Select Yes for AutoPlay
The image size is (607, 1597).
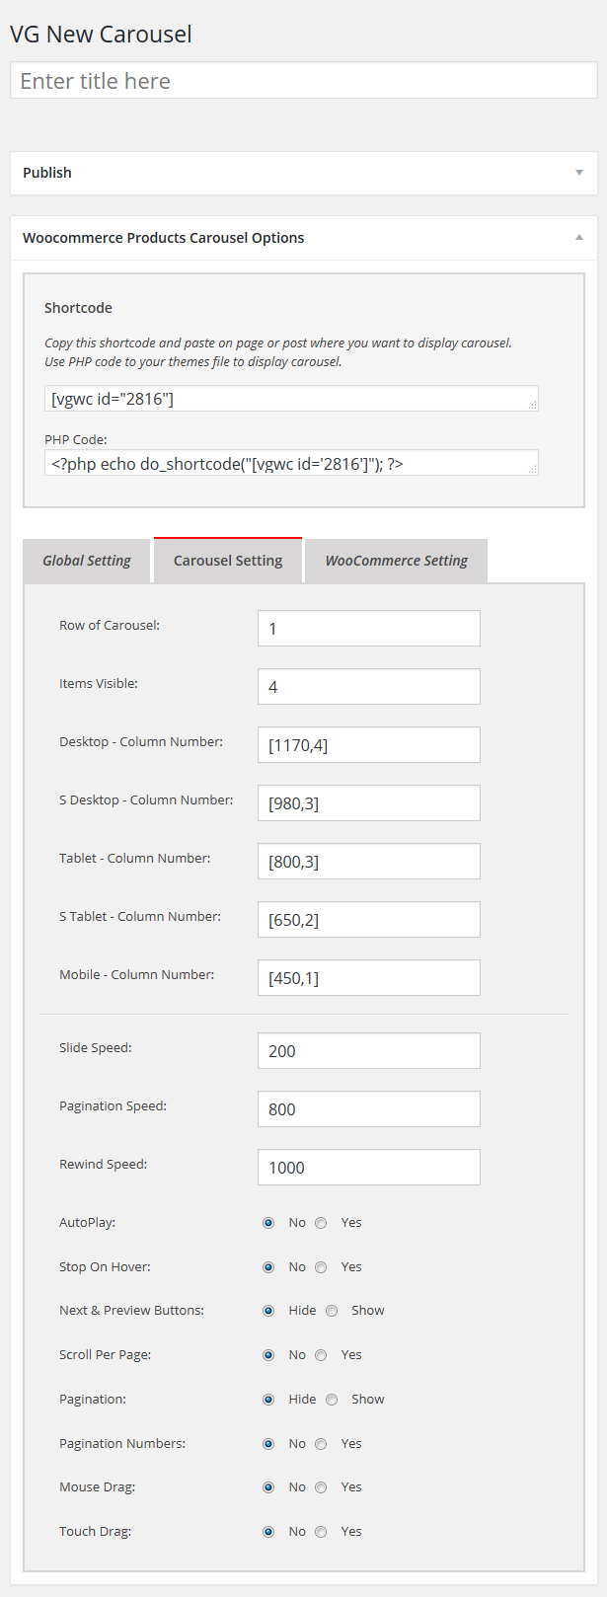click(x=321, y=1223)
